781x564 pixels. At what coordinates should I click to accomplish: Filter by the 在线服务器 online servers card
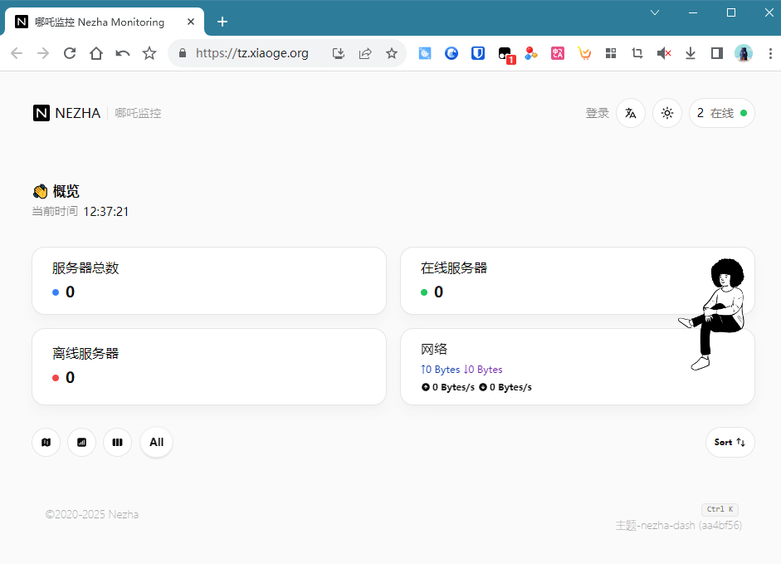click(x=539, y=281)
